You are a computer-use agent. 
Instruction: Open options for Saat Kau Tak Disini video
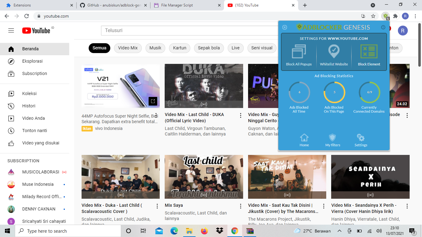click(324, 206)
